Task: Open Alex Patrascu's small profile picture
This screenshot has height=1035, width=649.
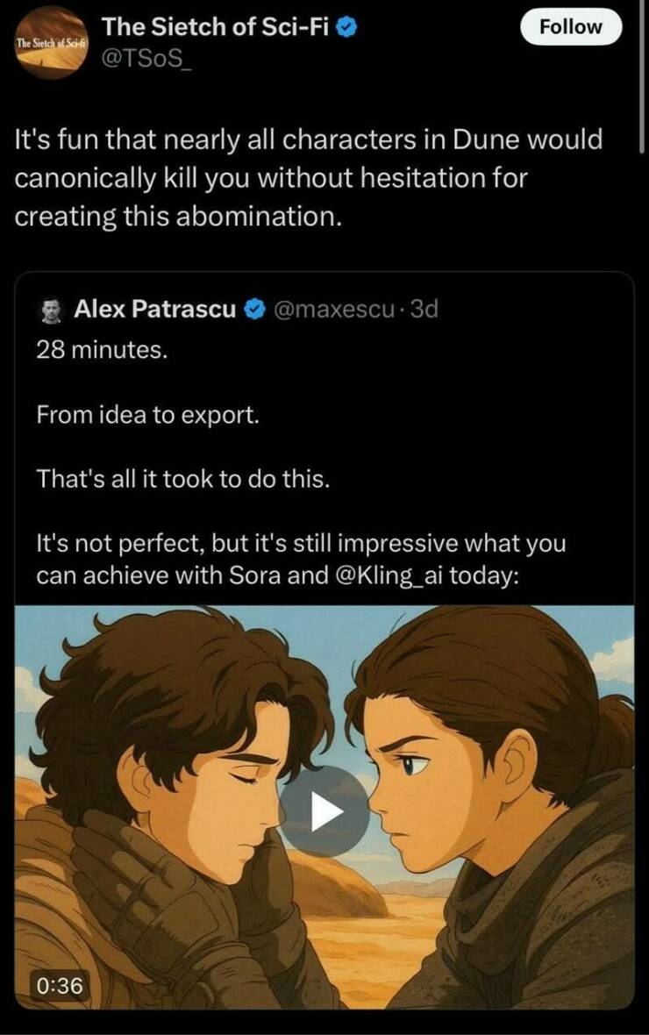Action: click(x=52, y=310)
